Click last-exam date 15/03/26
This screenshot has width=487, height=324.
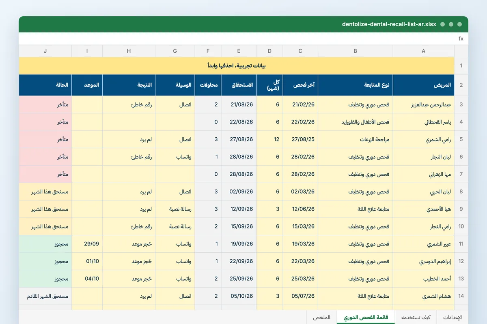point(300,226)
